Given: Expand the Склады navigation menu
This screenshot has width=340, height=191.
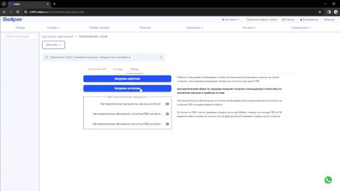Looking at the screenshot, I should (53, 28).
